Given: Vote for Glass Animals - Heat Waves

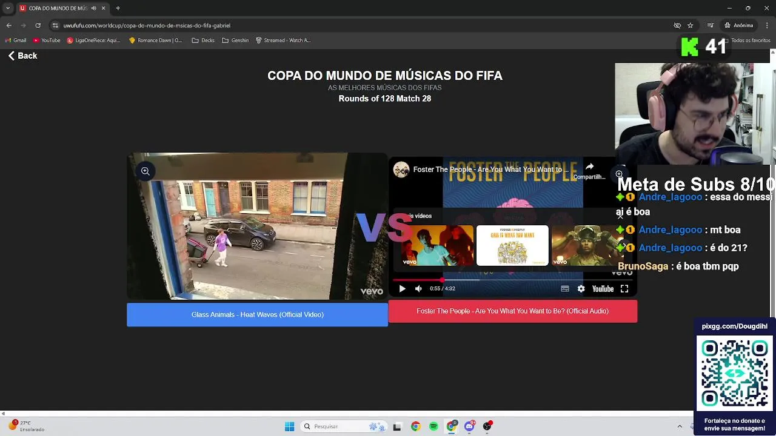Looking at the screenshot, I should coord(257,315).
